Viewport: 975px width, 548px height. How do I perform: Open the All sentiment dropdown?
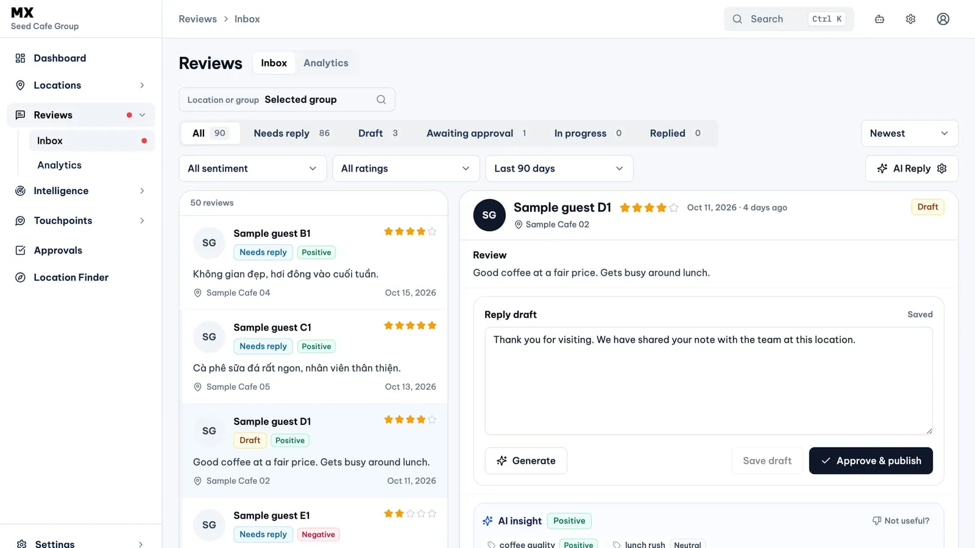[x=252, y=169]
